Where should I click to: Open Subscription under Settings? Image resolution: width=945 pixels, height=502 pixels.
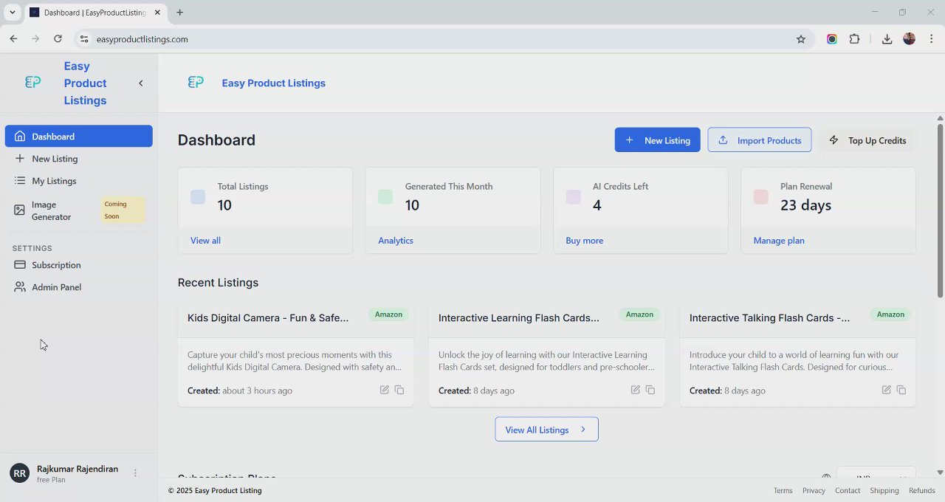click(56, 265)
